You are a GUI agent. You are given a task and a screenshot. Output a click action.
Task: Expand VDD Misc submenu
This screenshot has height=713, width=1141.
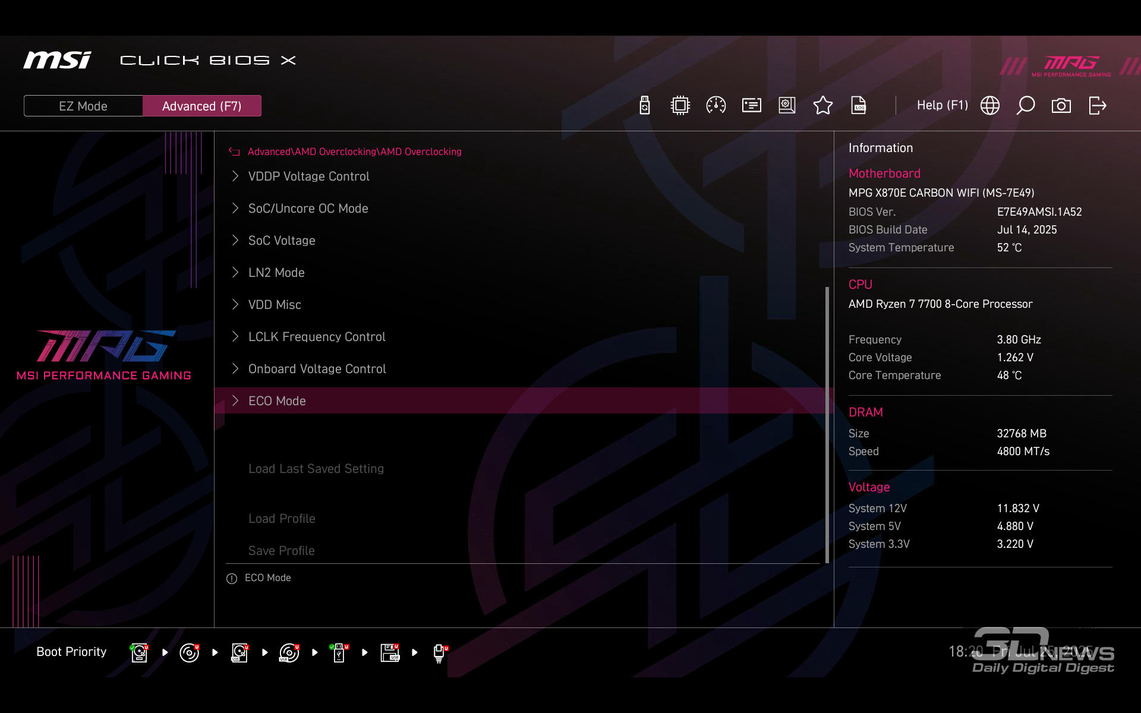point(523,305)
